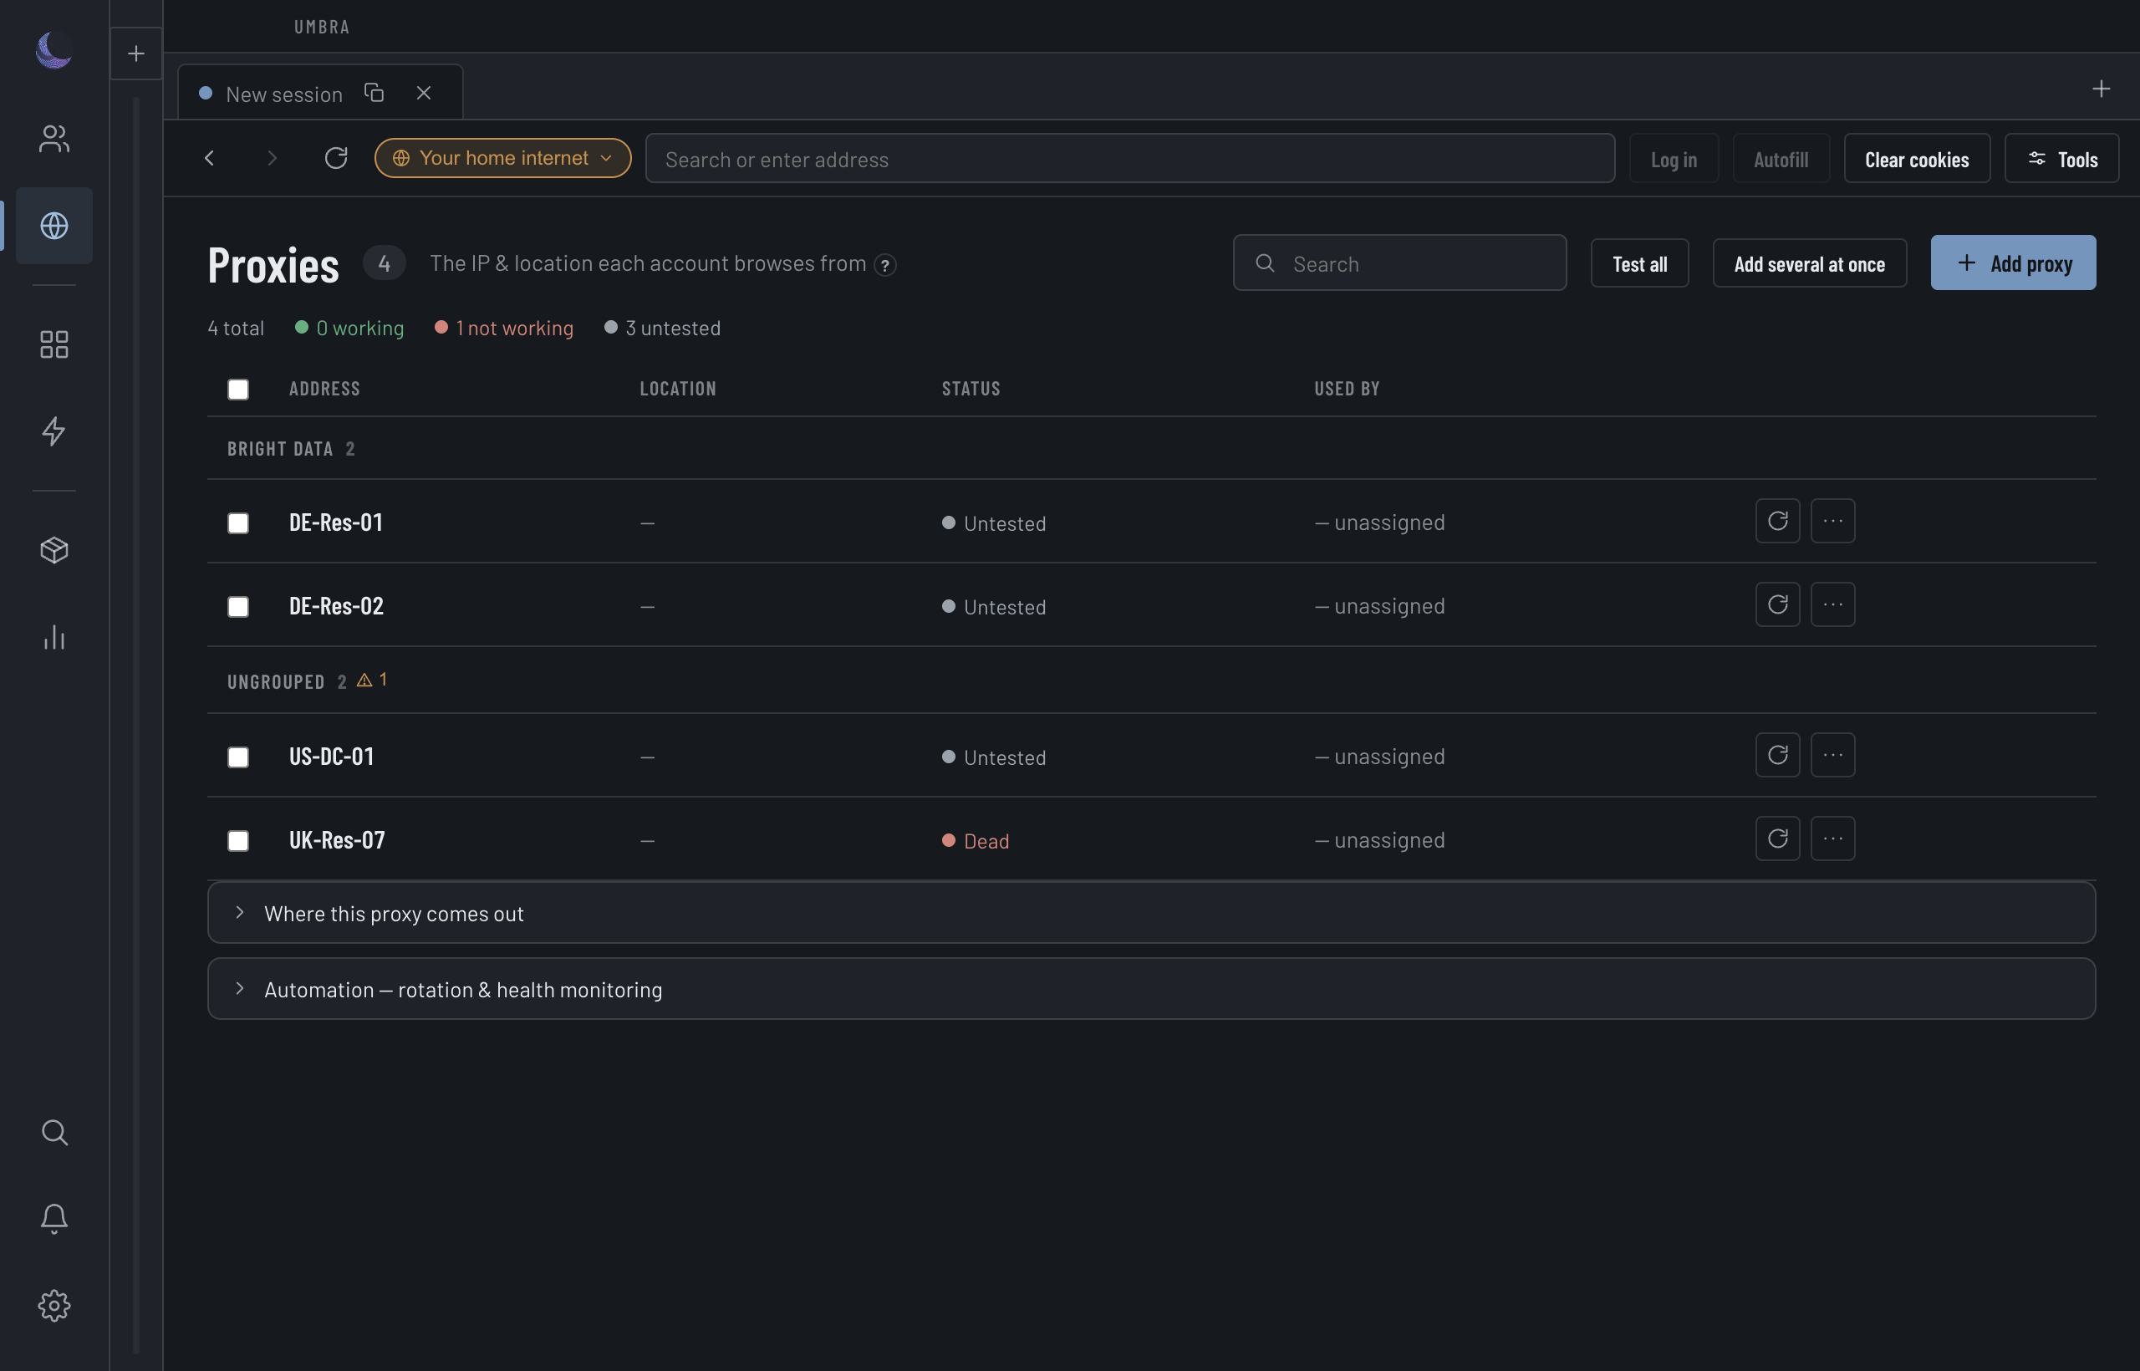Filter by 3 untested status
The width and height of the screenshot is (2140, 1371).
(662, 328)
